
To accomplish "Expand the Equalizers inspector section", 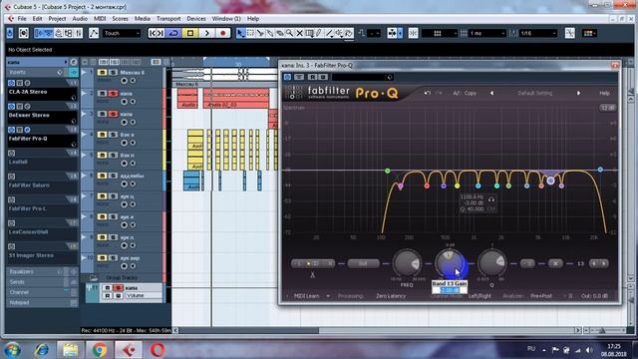I will 42,271.
